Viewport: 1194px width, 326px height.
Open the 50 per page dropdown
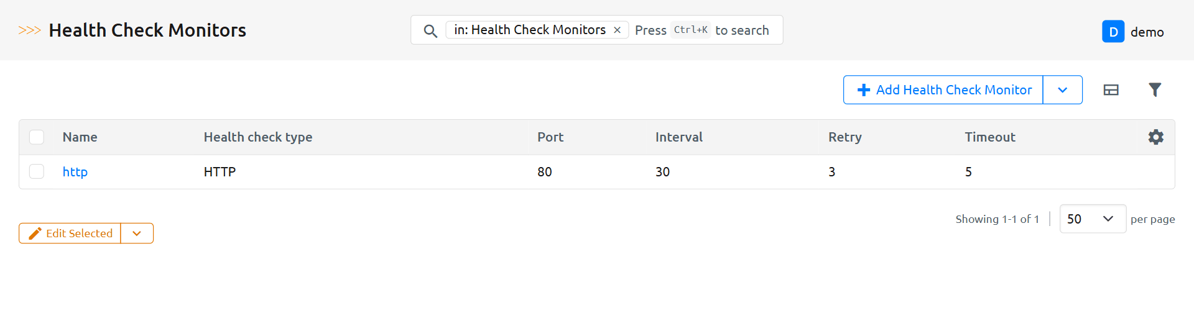tap(1092, 219)
